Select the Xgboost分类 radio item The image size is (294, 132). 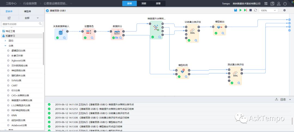(16, 61)
